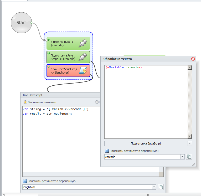The height and width of the screenshot is (196, 201).
Task: Click the script lightning icon on JavaScript block
Action: click(83, 71)
